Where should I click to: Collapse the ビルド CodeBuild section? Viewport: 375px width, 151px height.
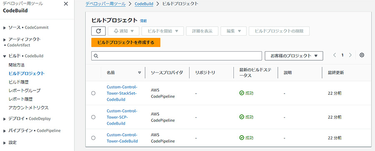tap(5, 56)
